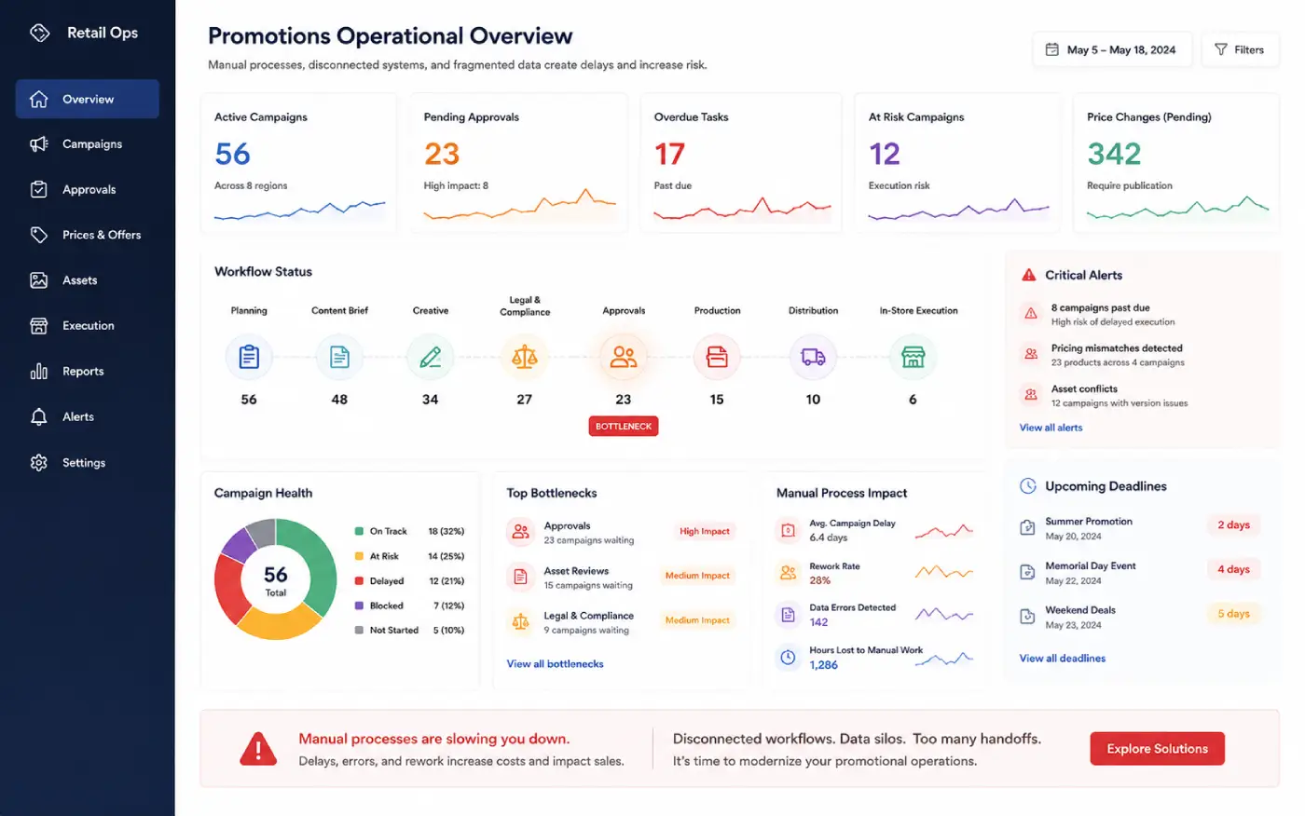
Task: Click the icon beside Rework Rate
Action: coord(788,573)
